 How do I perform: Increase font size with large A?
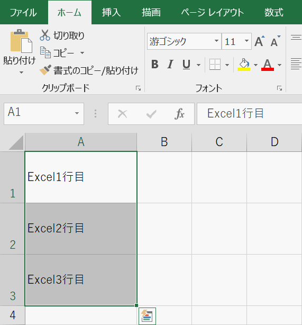(260, 41)
